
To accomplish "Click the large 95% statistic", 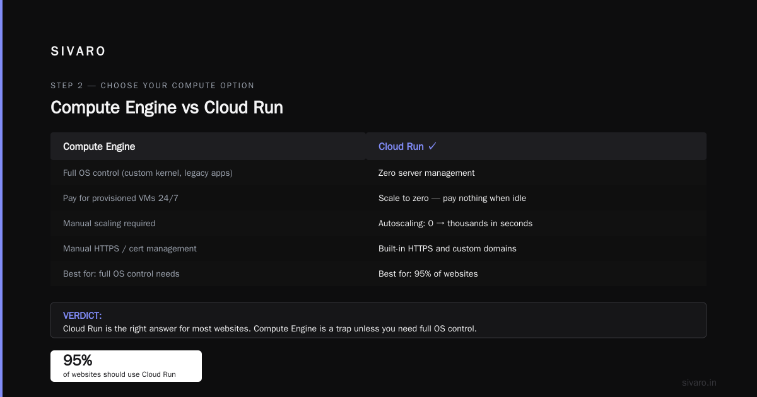I will click(x=78, y=360).
